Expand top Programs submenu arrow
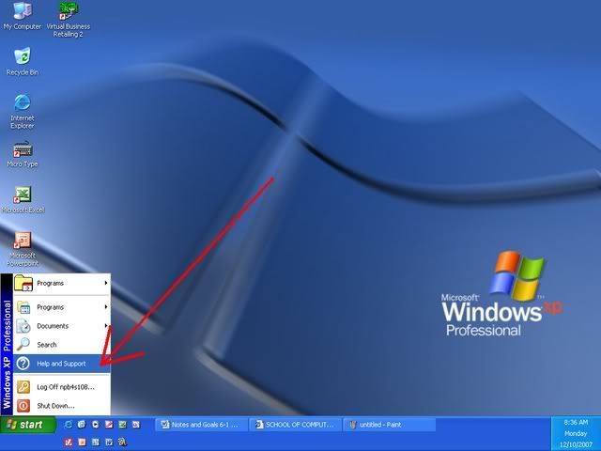 106,283
